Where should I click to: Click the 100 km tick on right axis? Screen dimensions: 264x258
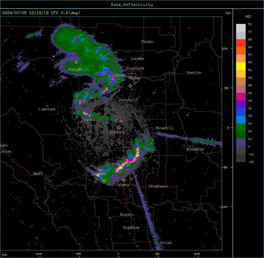[225, 48]
